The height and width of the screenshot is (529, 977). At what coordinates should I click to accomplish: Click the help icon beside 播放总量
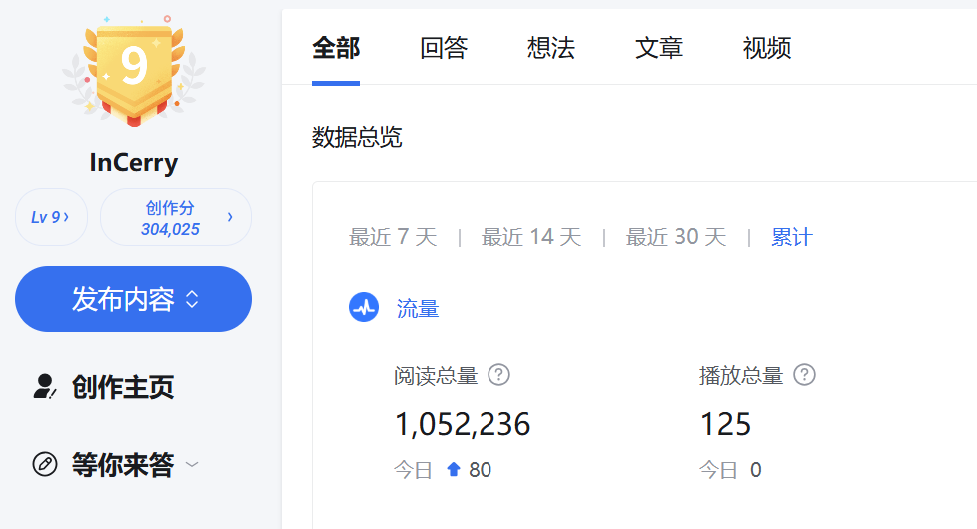[804, 375]
